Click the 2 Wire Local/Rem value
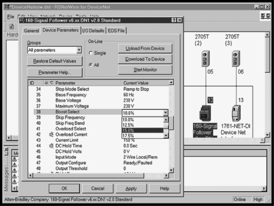 (x=140, y=157)
